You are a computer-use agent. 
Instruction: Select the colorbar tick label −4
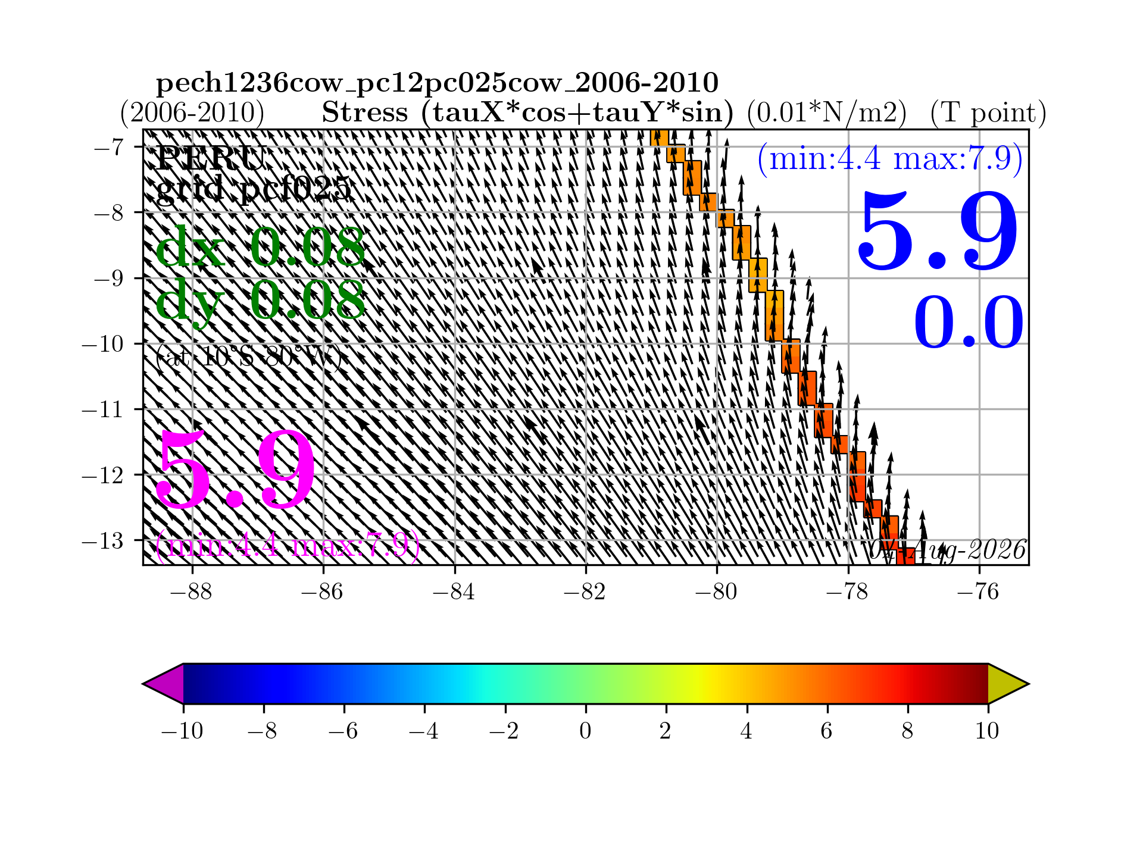[424, 731]
